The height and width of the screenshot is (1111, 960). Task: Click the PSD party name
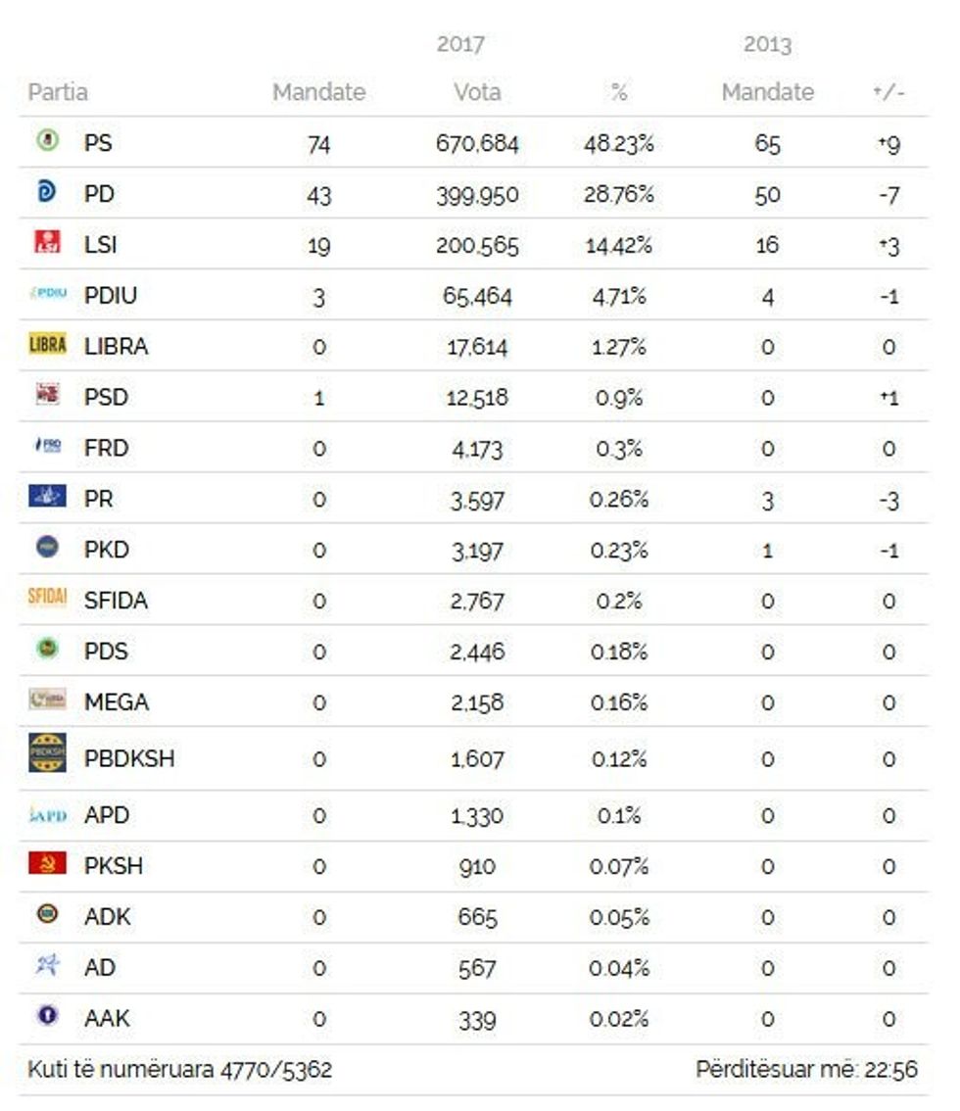click(106, 397)
